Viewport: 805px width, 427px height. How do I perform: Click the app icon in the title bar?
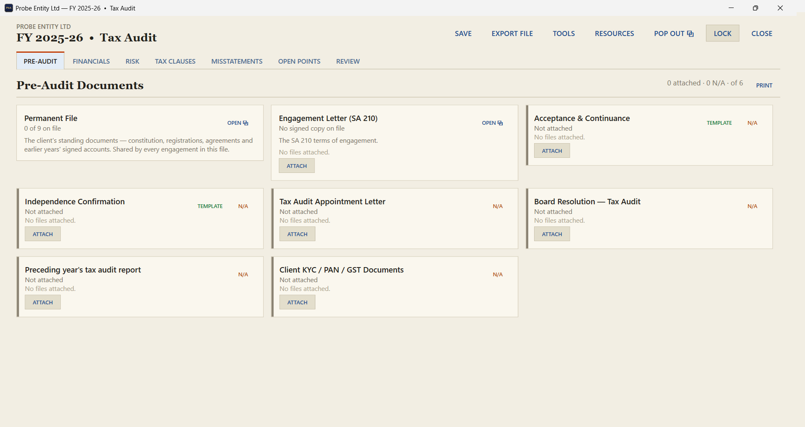[8, 8]
